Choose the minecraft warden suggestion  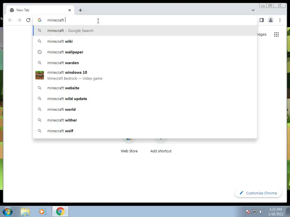(x=145, y=63)
